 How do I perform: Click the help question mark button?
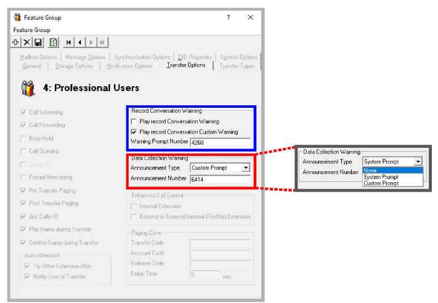[x=229, y=17]
